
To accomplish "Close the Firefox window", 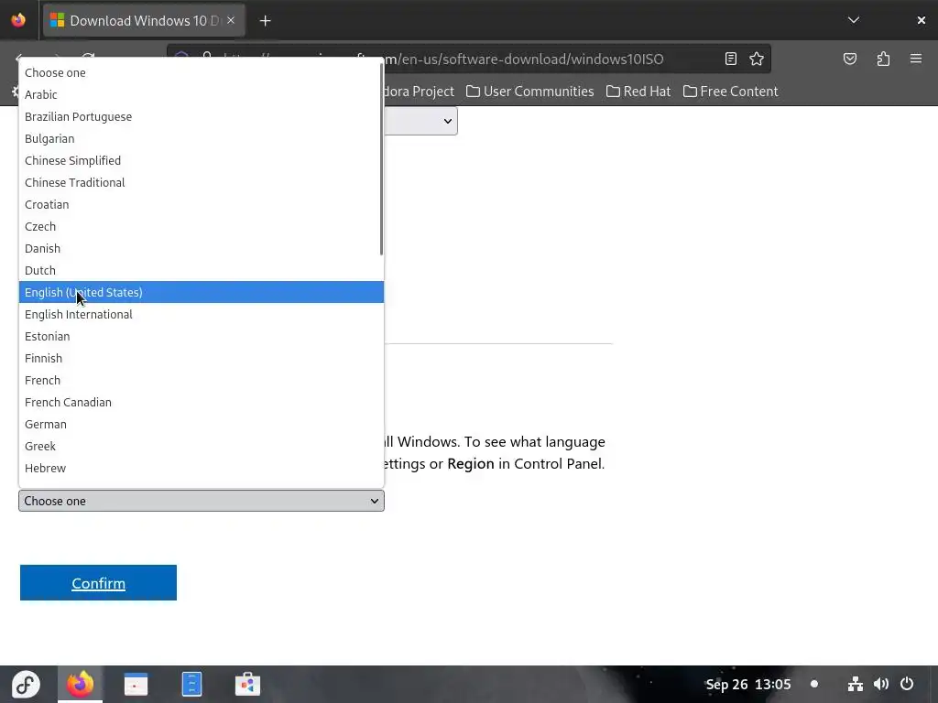I will point(922,20).
